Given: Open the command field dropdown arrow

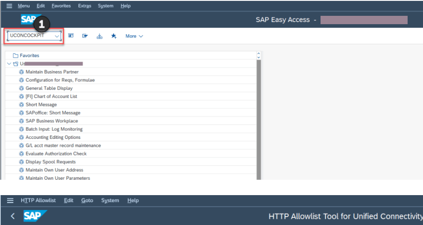Looking at the screenshot, I should pos(57,36).
